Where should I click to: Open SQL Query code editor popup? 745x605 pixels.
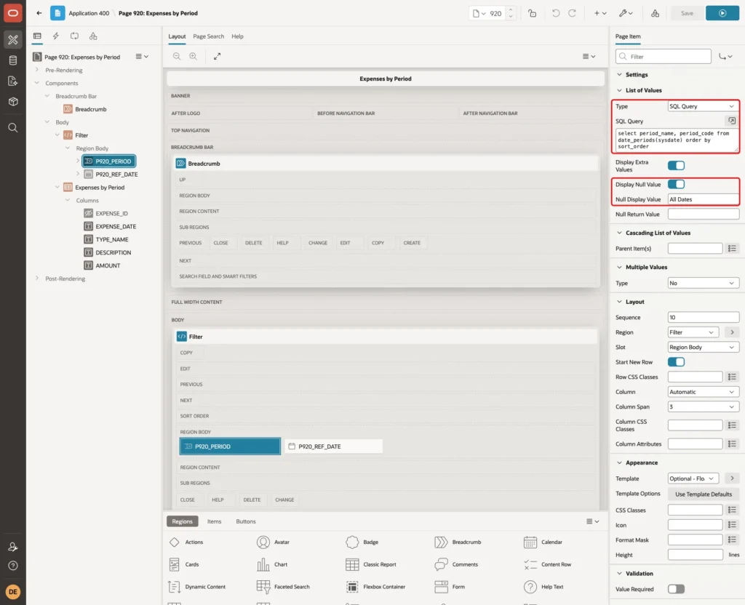point(732,121)
